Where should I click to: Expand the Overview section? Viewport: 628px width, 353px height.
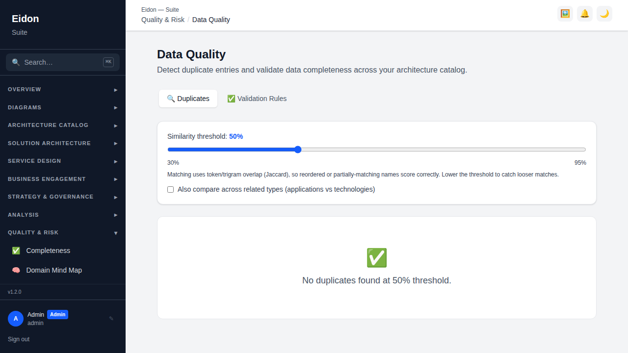click(63, 89)
